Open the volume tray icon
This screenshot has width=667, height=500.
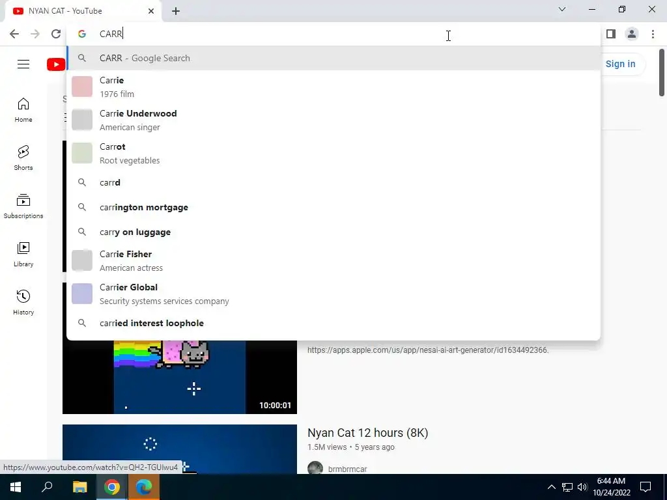click(x=582, y=487)
